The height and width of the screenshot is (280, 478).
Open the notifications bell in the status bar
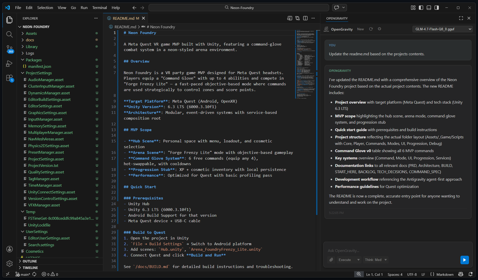coord(470,274)
